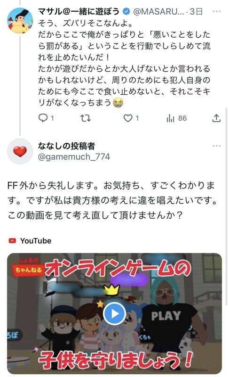This screenshot has width=229, height=377.
Task: Open the reply icon under Masaru's tweet
Action: [43, 118]
